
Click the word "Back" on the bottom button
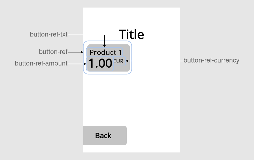pos(103,136)
